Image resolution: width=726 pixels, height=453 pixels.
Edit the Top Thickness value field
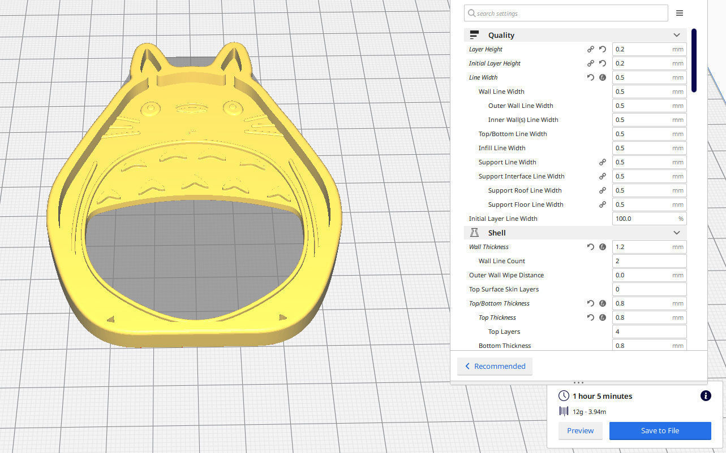tap(649, 317)
